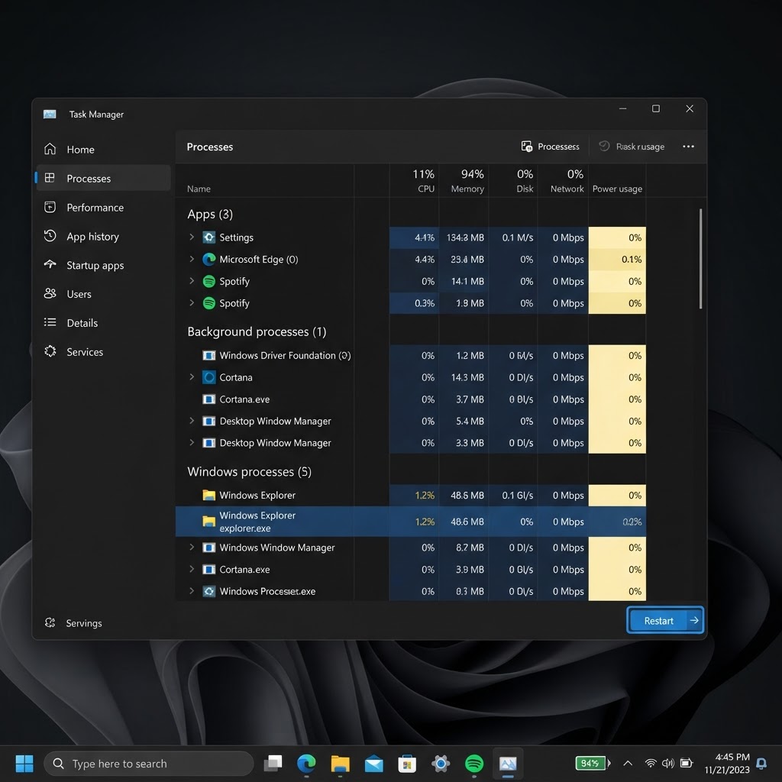Open the three-dot more options menu

(688, 146)
